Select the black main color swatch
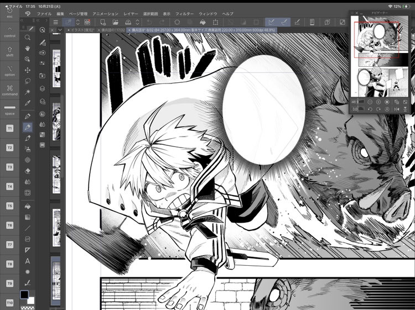The image size is (415, 310). pyautogui.click(x=24, y=295)
